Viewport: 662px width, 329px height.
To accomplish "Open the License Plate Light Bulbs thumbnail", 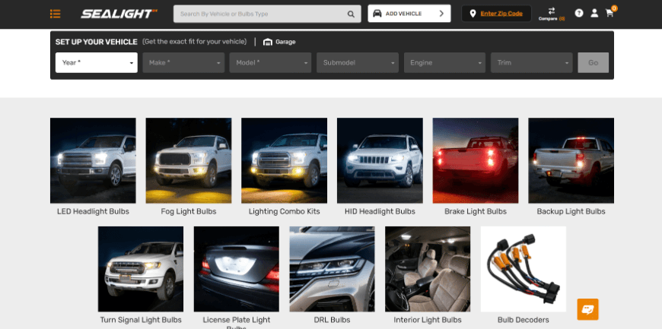I will click(x=237, y=269).
